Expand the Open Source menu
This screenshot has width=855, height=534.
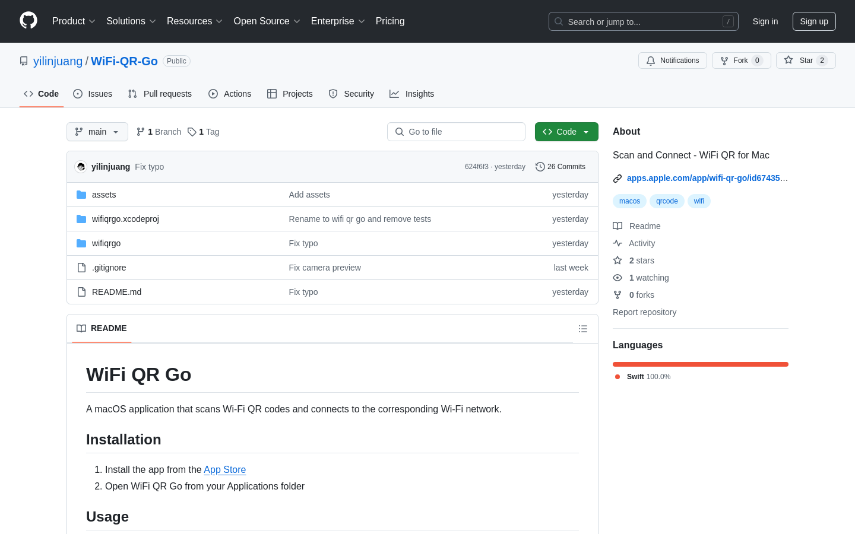(x=267, y=21)
